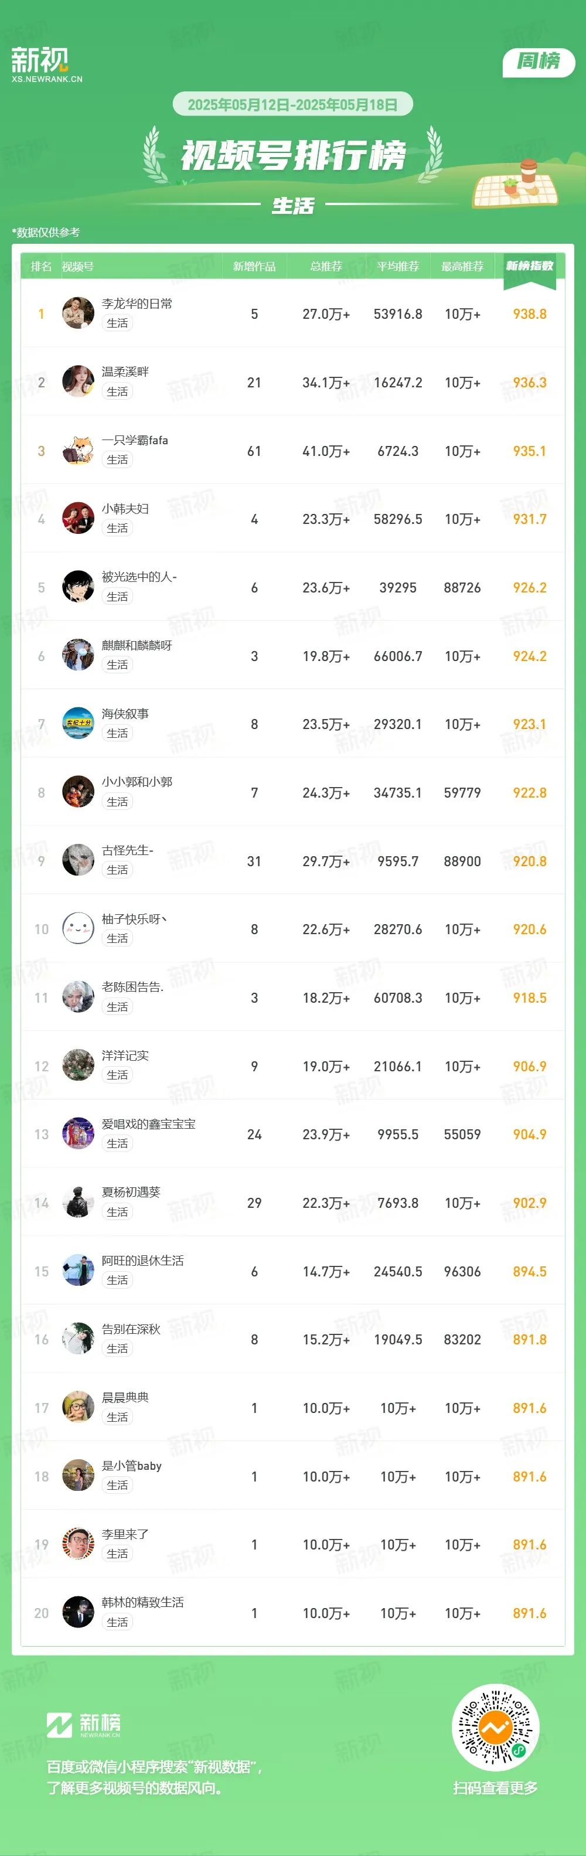Click the 周榜 badge
The height and width of the screenshot is (1856, 586).
[539, 62]
